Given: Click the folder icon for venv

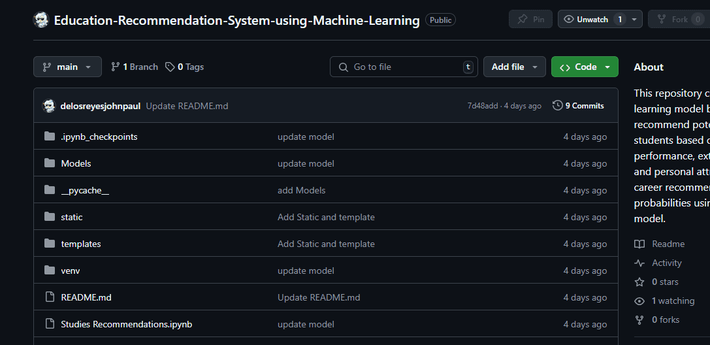Looking at the screenshot, I should (50, 270).
